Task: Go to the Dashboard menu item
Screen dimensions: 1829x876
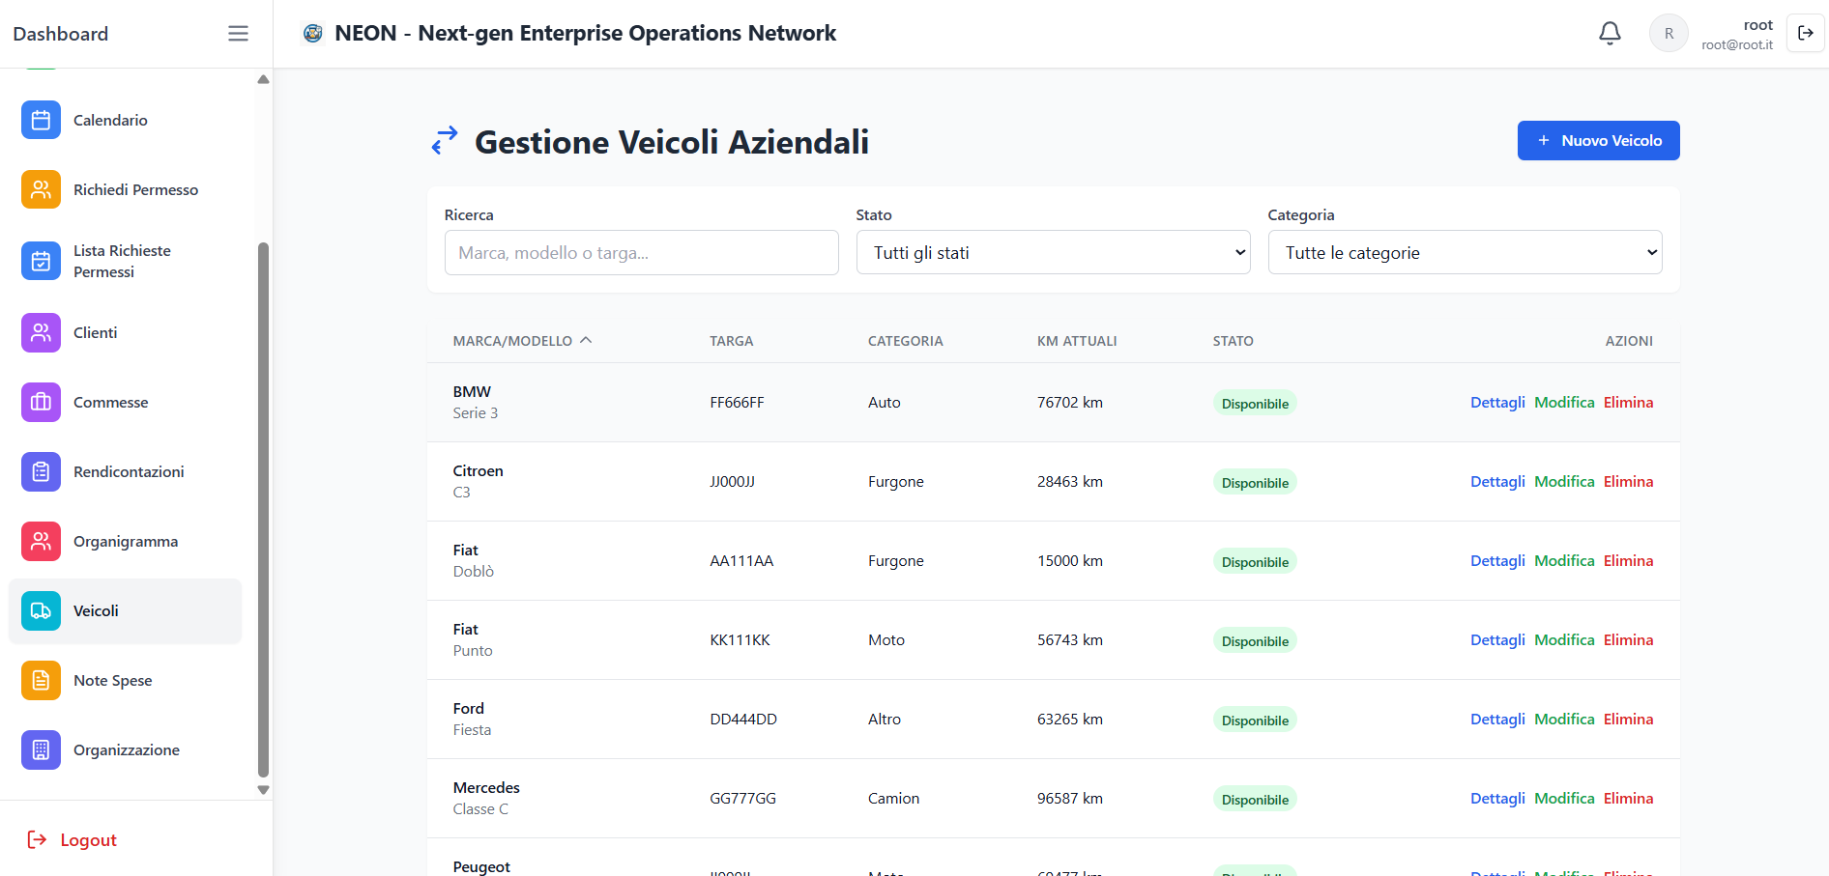Action: click(x=60, y=33)
